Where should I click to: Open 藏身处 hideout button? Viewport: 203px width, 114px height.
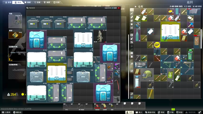click(17, 112)
